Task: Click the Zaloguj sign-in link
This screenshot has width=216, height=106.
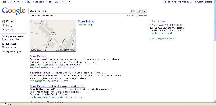Action: (x=208, y=2)
